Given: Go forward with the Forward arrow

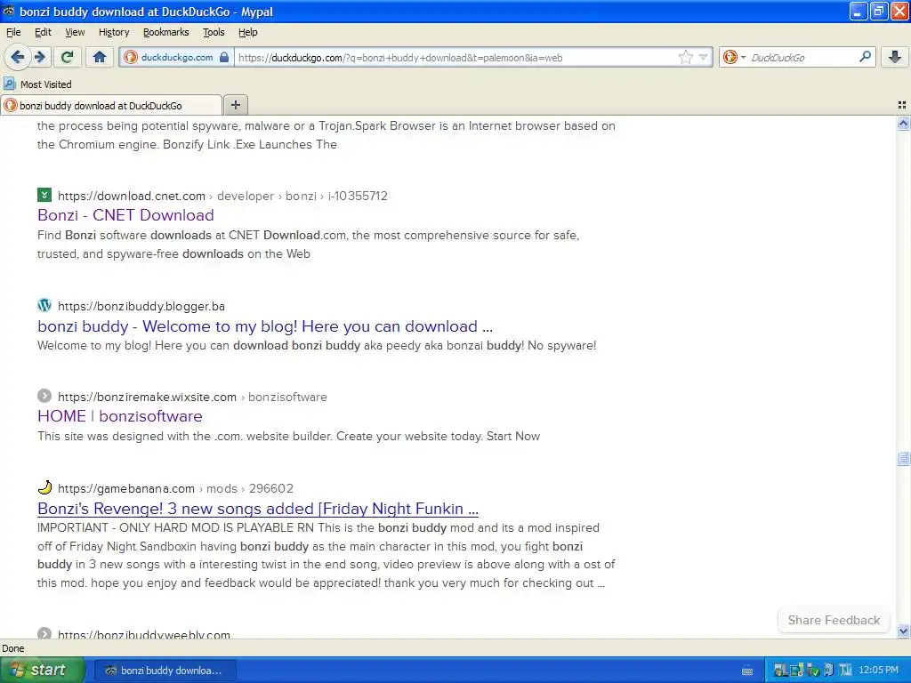Looking at the screenshot, I should point(39,57).
